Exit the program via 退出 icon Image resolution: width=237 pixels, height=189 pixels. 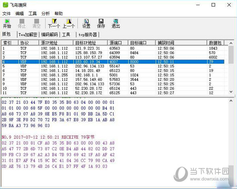coord(116,23)
